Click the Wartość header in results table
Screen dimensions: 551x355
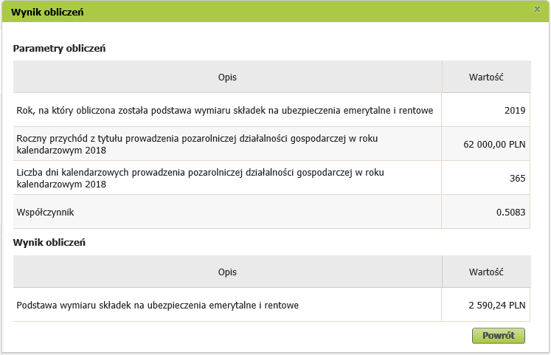[x=486, y=272]
